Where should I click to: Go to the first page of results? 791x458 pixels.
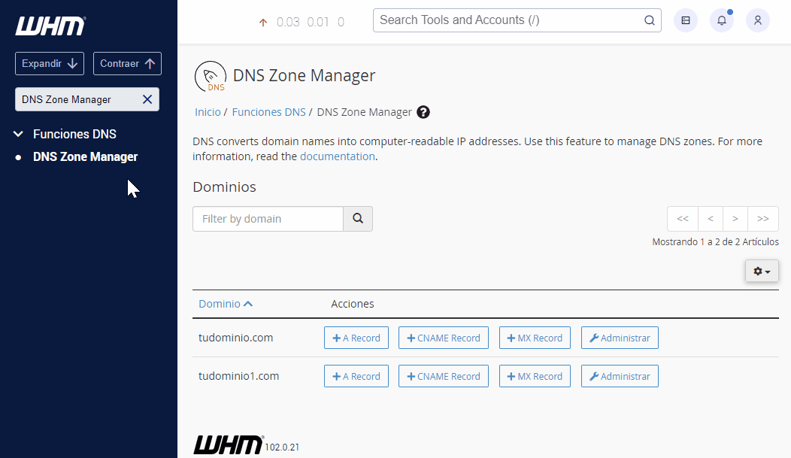tap(683, 218)
